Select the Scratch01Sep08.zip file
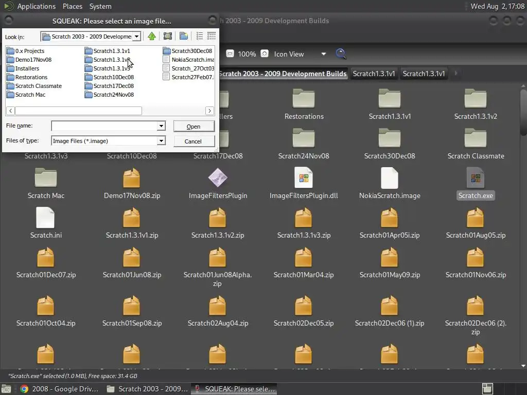The width and height of the screenshot is (527, 395). [x=132, y=311]
